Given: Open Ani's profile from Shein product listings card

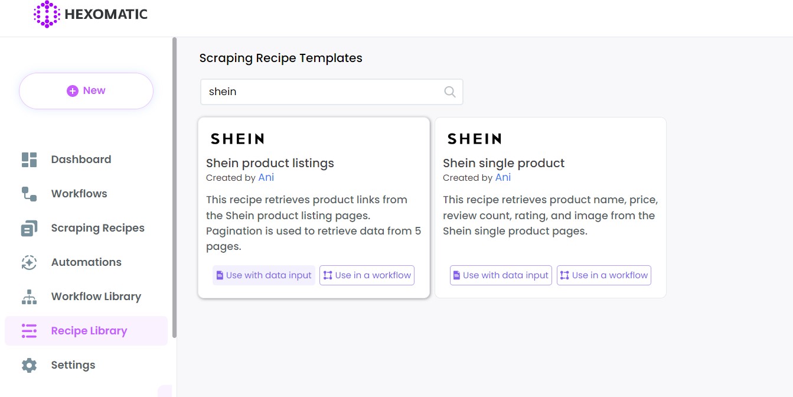Looking at the screenshot, I should (x=266, y=177).
